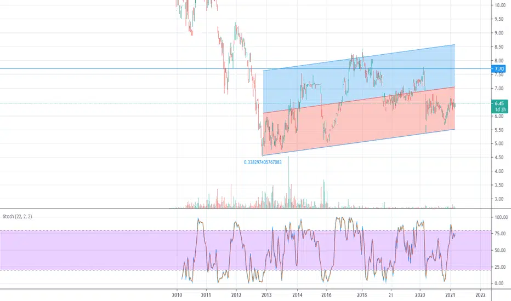This screenshot has height=301, width=511.
Task: Click the 4.50 price scale value
Action: point(499,158)
